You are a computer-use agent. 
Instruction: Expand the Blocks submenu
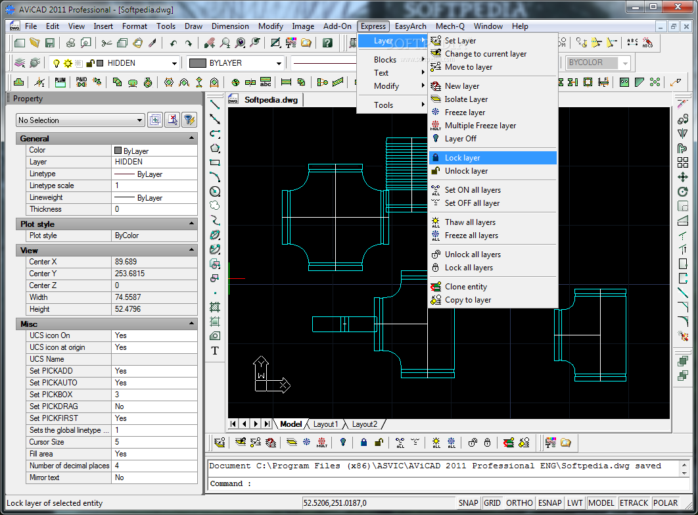tap(392, 60)
